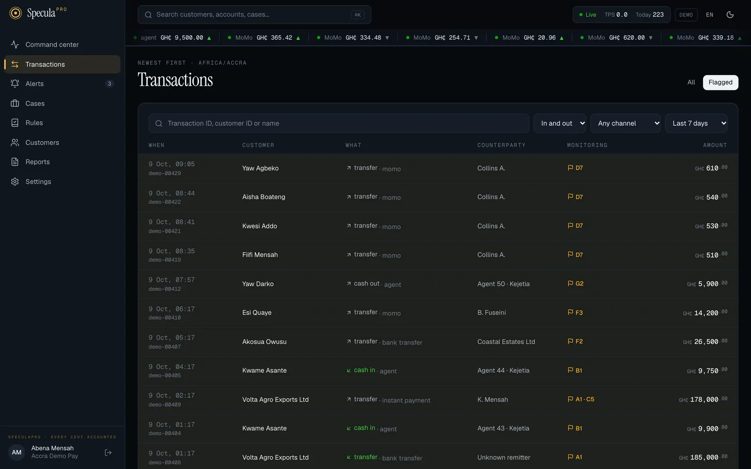Click the DEMO badge button

(686, 15)
